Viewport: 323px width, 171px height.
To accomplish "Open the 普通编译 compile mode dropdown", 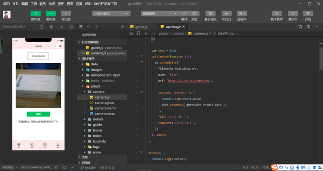I will 160,14.
